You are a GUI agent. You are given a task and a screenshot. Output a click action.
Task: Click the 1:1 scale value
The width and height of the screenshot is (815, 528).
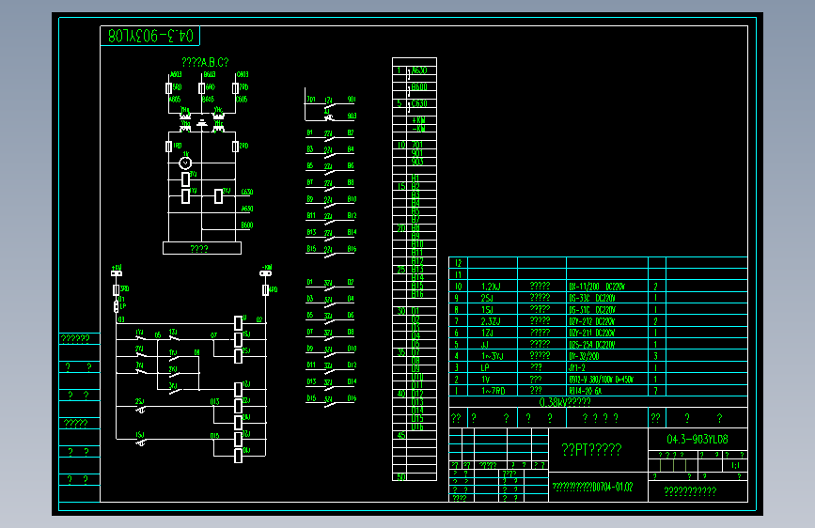(x=735, y=465)
